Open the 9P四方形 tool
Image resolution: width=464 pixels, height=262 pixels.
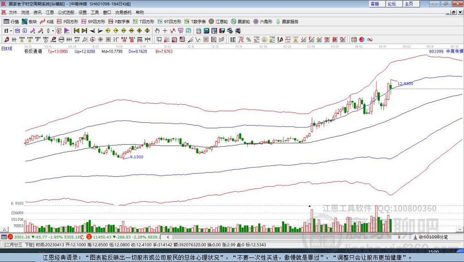click(93, 22)
